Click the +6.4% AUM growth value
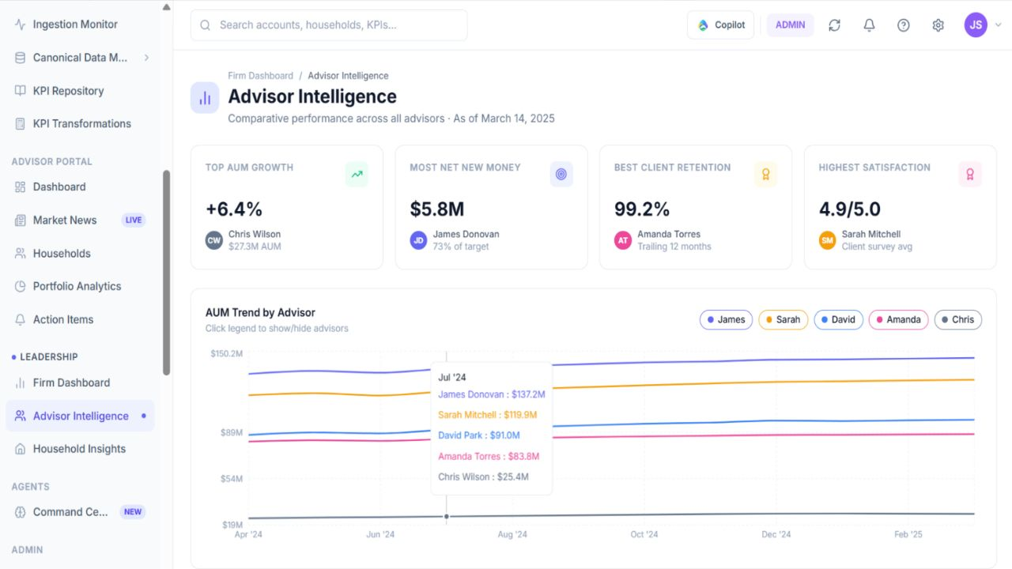This screenshot has width=1012, height=569. tap(234, 209)
